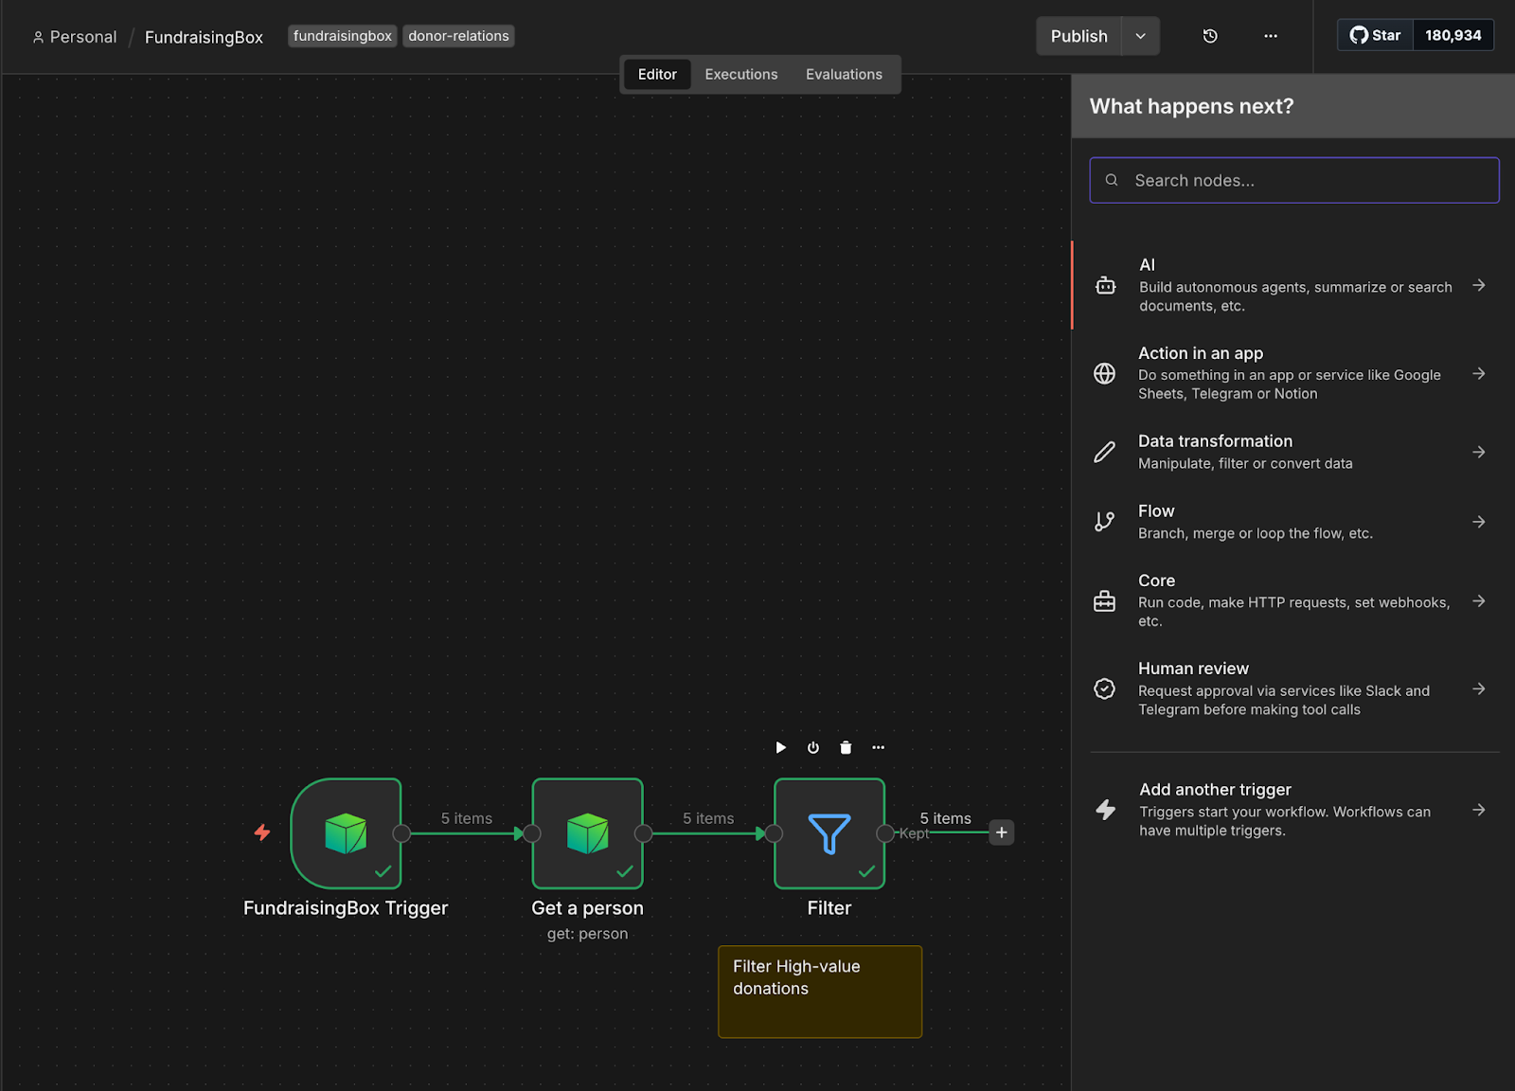Screen dimensions: 1515x1091
Task: Select the Filter funnel node
Action: click(x=829, y=833)
